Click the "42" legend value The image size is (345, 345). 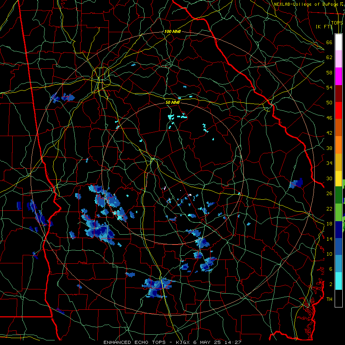click(329, 133)
